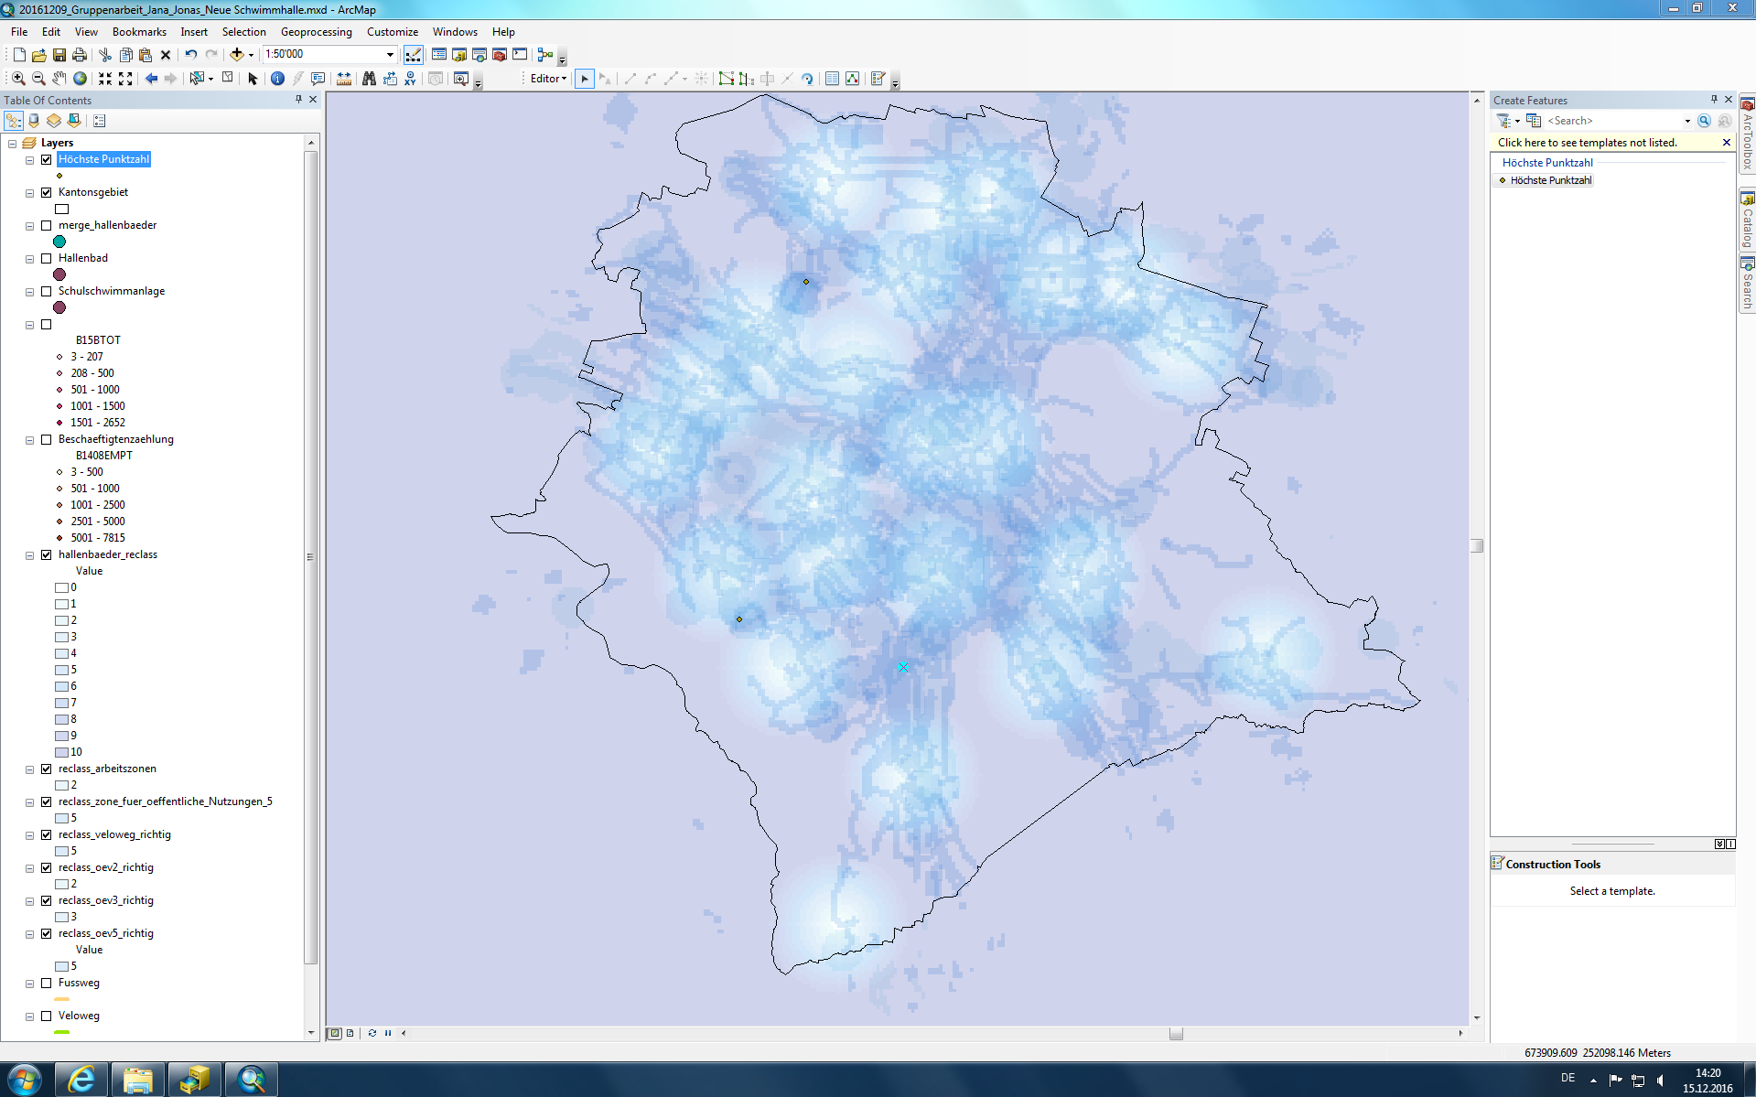This screenshot has width=1756, height=1097.
Task: Open the Measure ruler tool
Action: [x=344, y=79]
